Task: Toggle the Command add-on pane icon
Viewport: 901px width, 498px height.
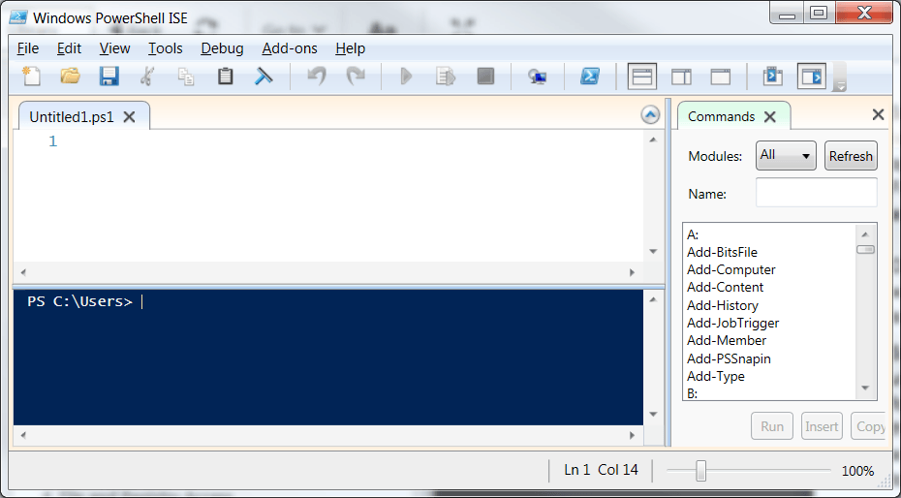Action: click(x=811, y=76)
